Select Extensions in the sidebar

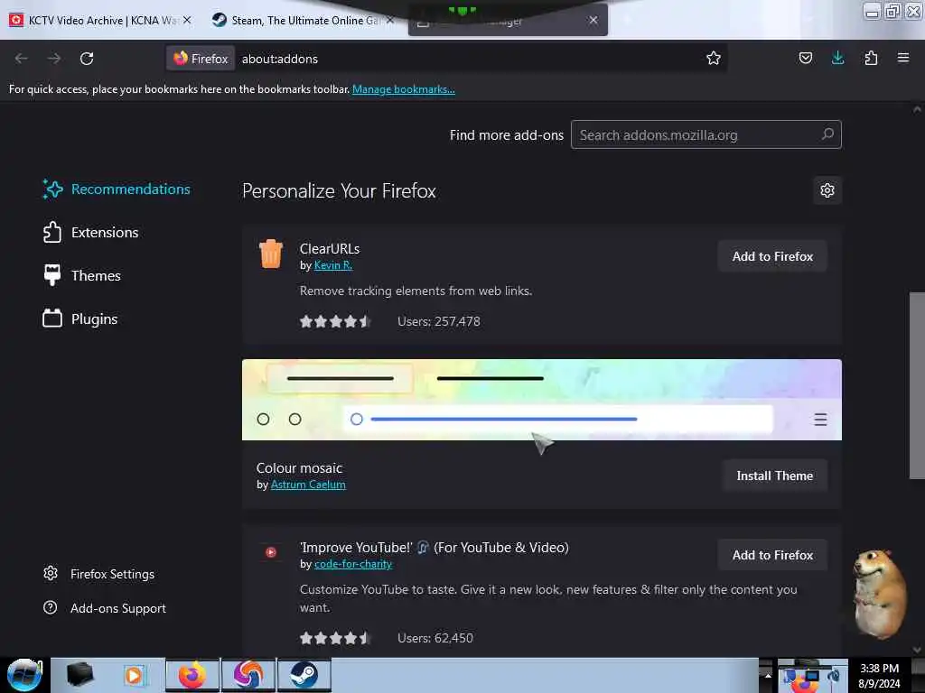click(x=91, y=232)
